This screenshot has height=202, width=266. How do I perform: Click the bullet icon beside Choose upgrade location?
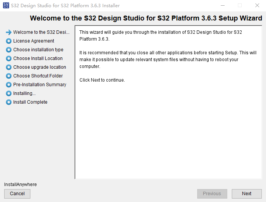(9, 67)
